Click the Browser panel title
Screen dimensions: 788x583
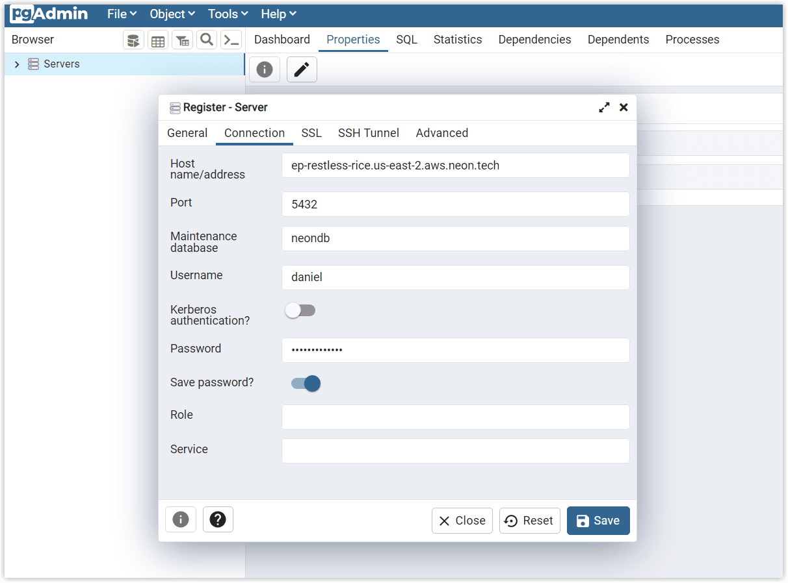click(33, 40)
